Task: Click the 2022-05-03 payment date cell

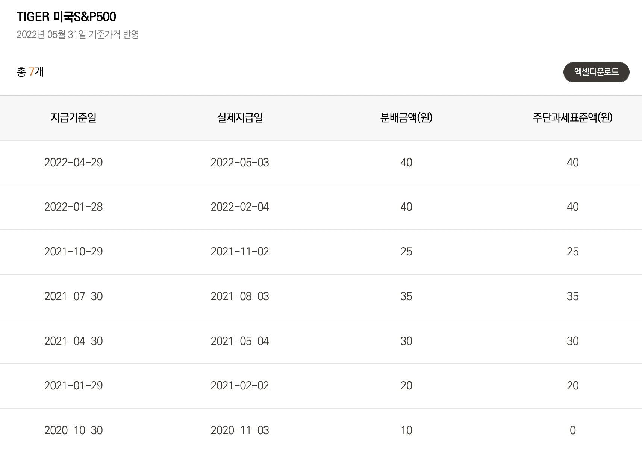Action: click(240, 163)
